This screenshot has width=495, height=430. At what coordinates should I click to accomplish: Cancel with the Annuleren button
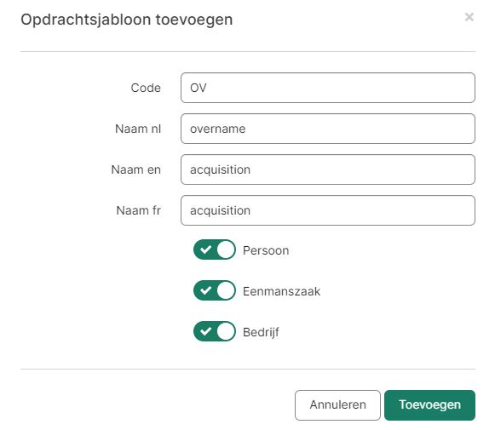(x=337, y=405)
